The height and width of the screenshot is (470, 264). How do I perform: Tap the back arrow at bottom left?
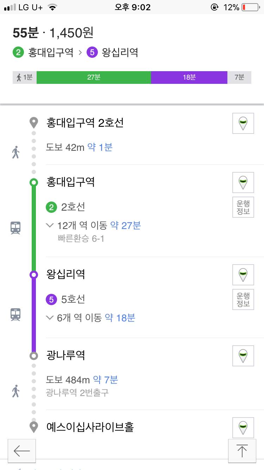click(x=21, y=451)
